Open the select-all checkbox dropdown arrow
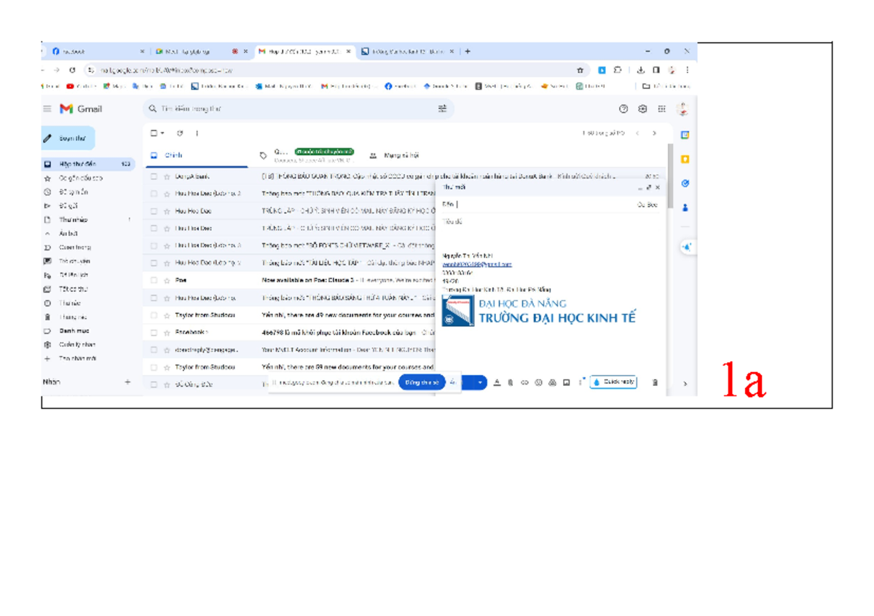The width and height of the screenshot is (874, 616). pyautogui.click(x=162, y=133)
